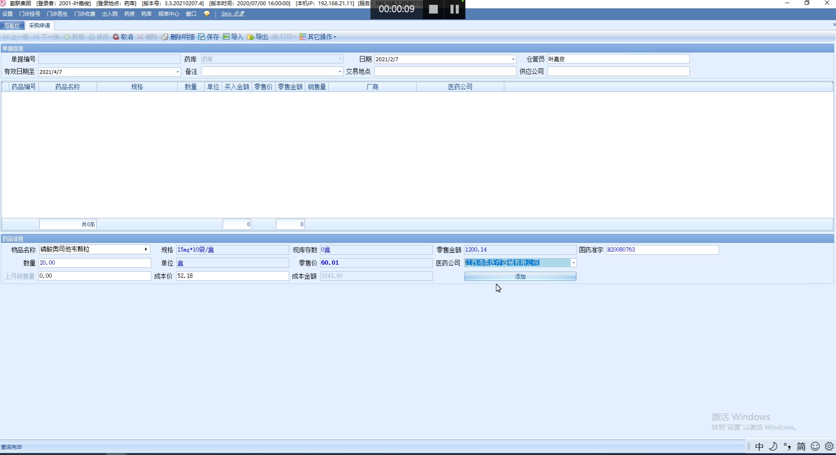
Task: Click the 导入 import icon
Action: coord(226,37)
